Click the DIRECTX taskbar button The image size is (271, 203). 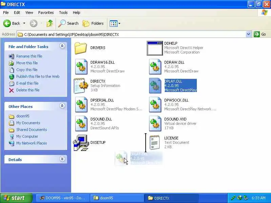(171, 198)
